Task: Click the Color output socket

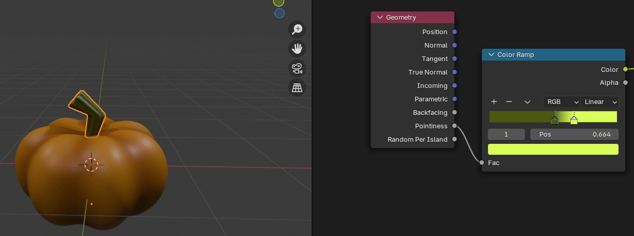Action: point(625,69)
